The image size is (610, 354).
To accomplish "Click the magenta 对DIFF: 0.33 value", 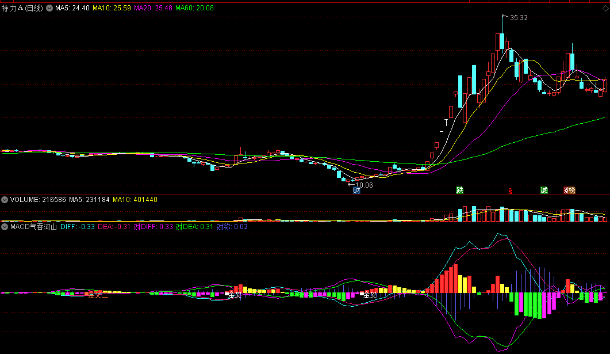I will tap(153, 227).
